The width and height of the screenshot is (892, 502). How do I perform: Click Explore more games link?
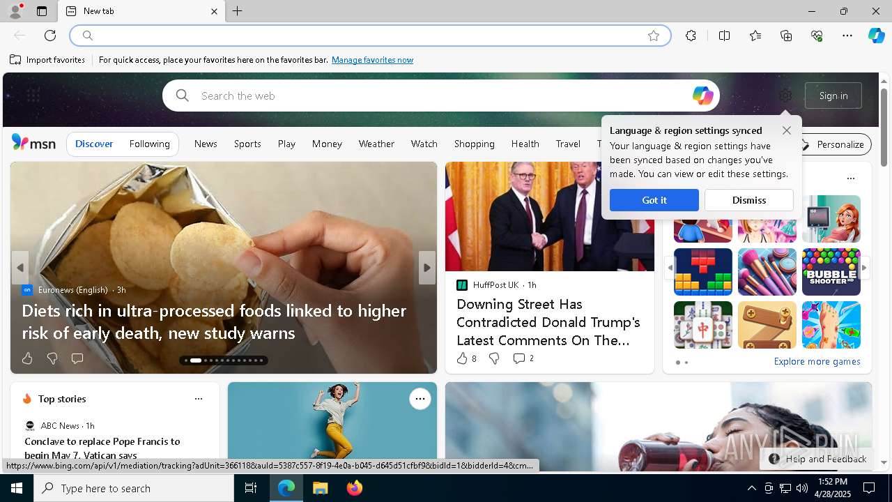pos(817,362)
